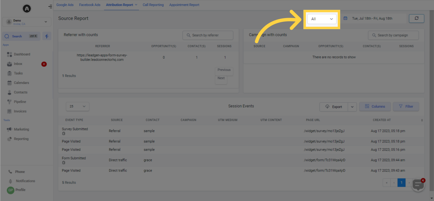The height and width of the screenshot is (201, 434).
Task: Refresh the Source Report data
Action: (x=417, y=18)
